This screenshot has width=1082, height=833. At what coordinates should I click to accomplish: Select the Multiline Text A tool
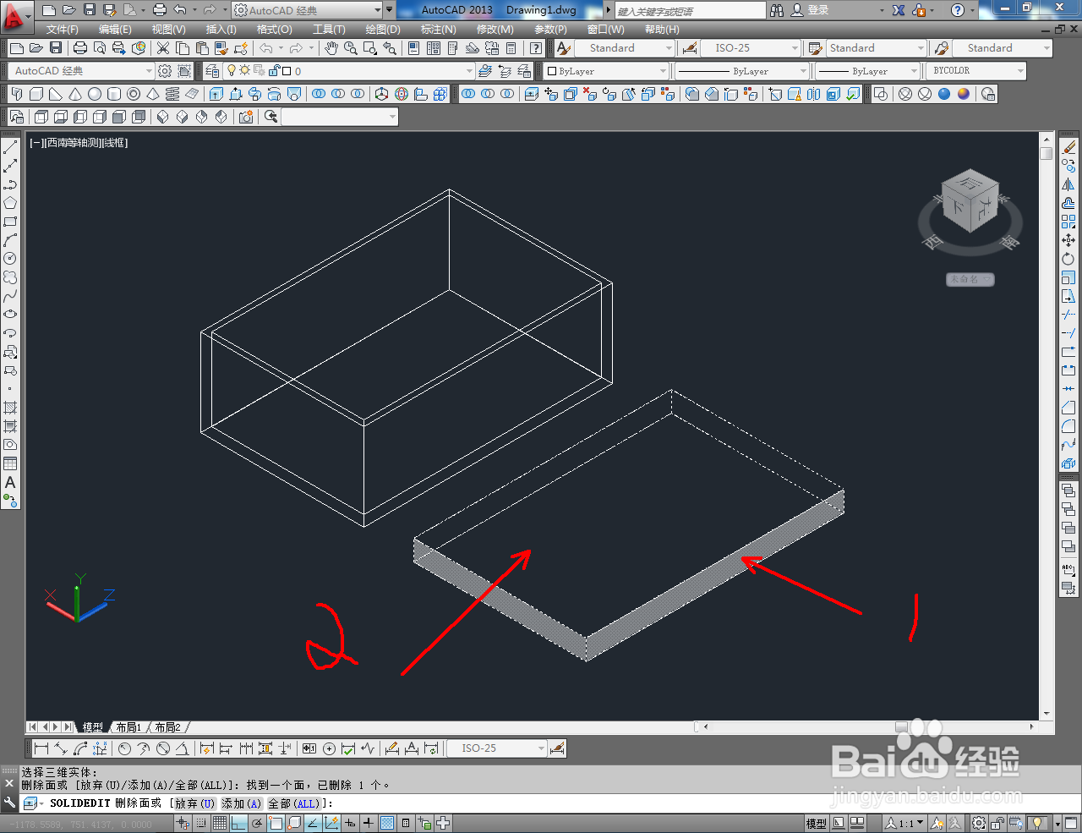coord(10,482)
